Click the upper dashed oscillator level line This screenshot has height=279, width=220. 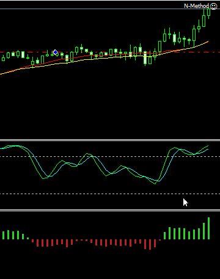[110, 156]
